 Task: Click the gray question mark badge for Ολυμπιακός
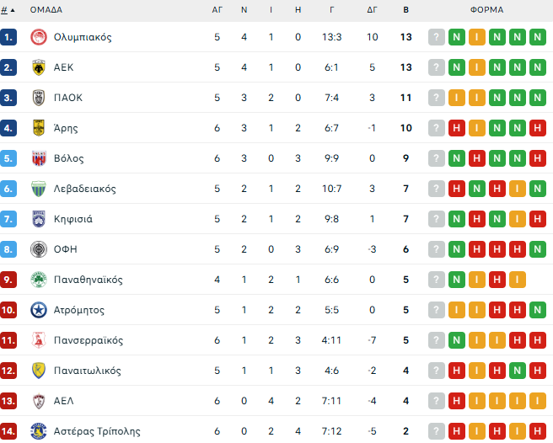point(436,37)
